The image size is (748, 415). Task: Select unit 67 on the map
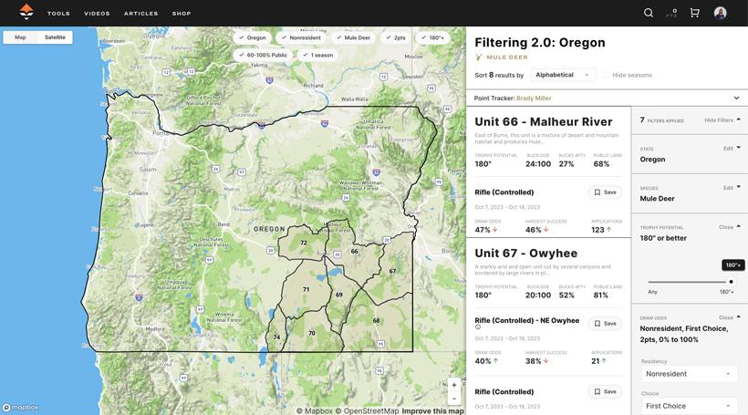(392, 271)
